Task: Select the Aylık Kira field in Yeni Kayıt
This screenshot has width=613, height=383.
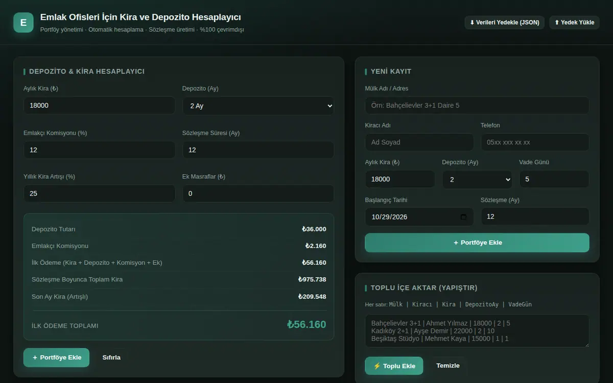Action: click(400, 179)
